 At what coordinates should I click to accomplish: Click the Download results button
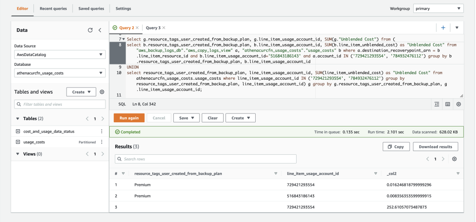coord(435,146)
